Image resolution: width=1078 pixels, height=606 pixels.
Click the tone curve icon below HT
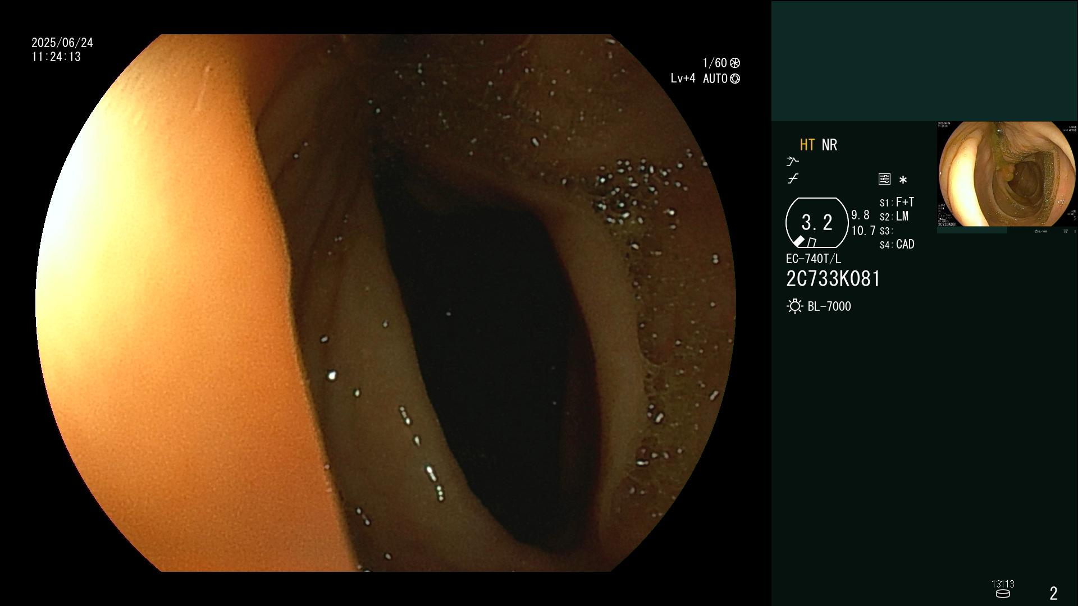(792, 162)
